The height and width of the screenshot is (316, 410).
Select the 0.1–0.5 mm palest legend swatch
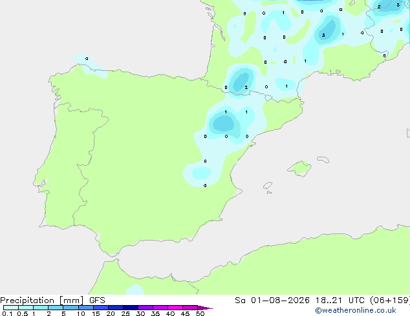(11, 308)
